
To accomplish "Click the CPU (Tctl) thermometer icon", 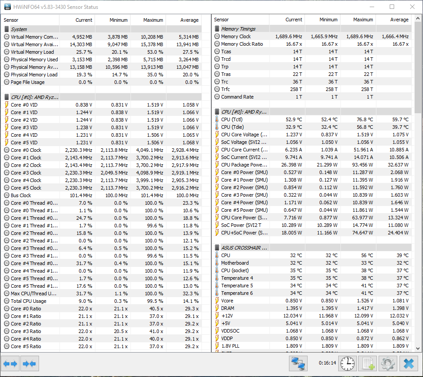I will [217, 119].
